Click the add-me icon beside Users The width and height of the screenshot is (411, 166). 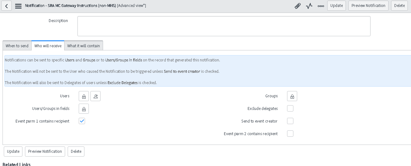[x=95, y=96]
